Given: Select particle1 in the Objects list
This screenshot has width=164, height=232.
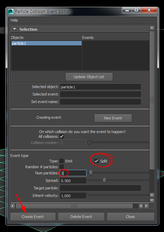Looking at the screenshot, I should 46,43.
